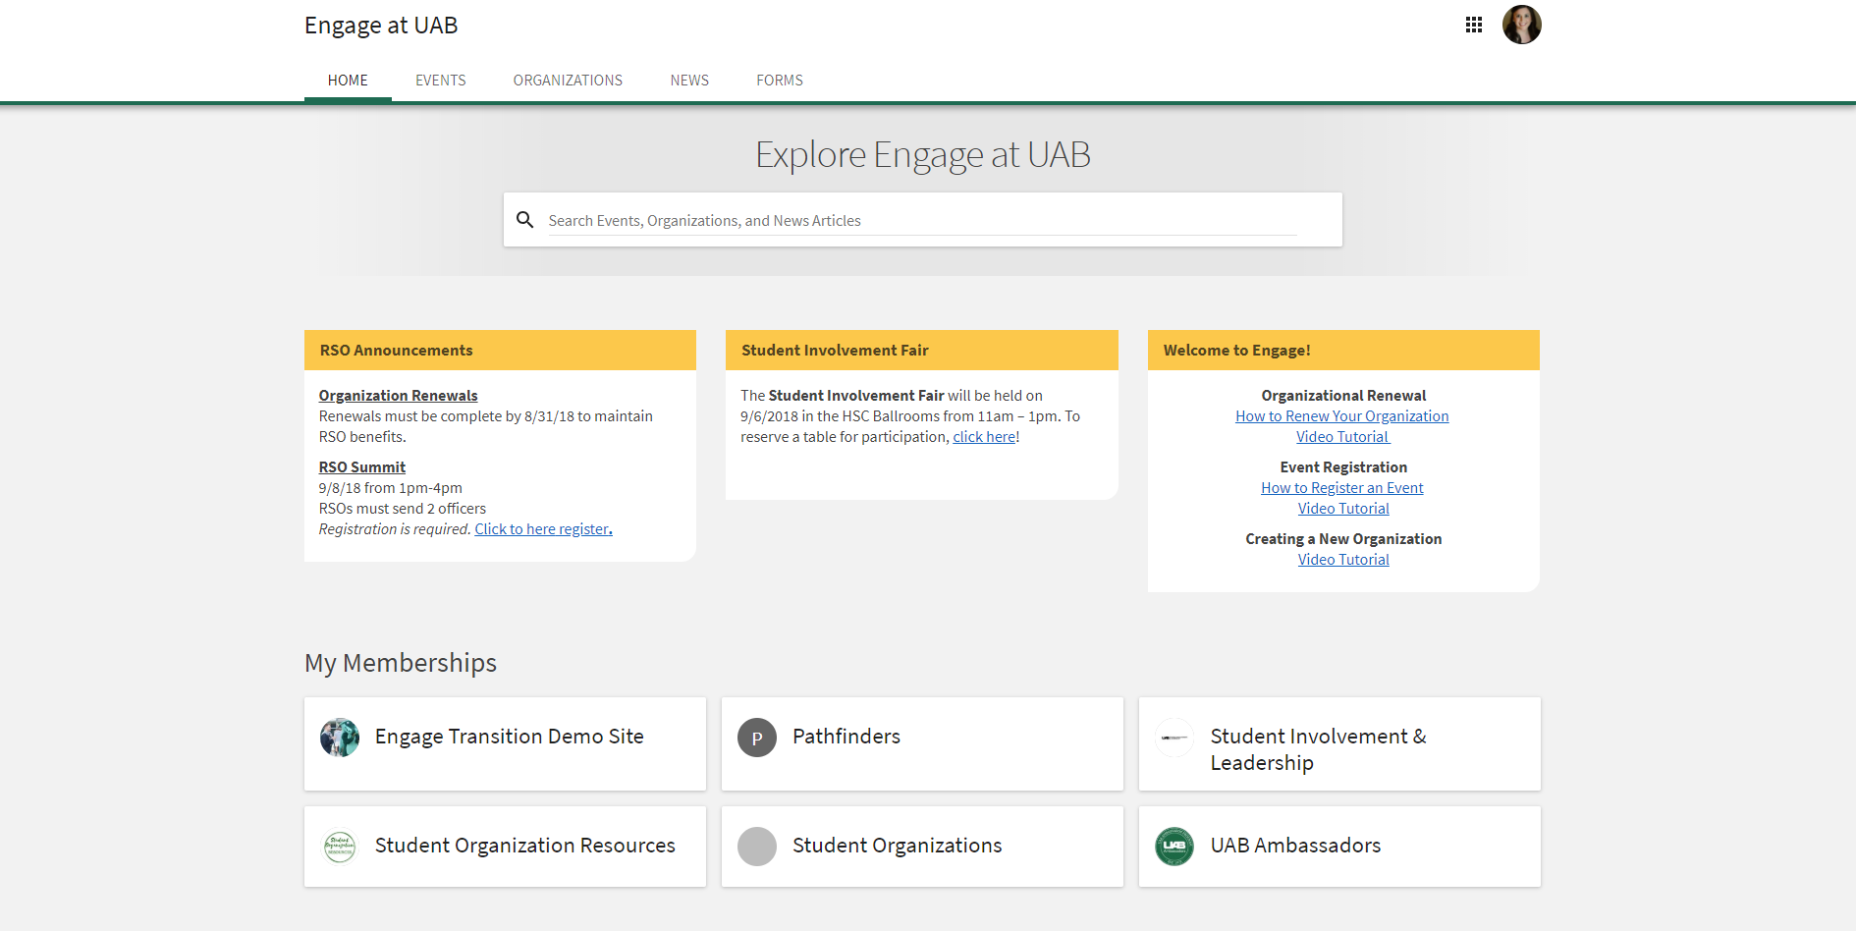Screen dimensions: 1856x931
Task: Switch to the Events tab
Action: click(x=440, y=81)
